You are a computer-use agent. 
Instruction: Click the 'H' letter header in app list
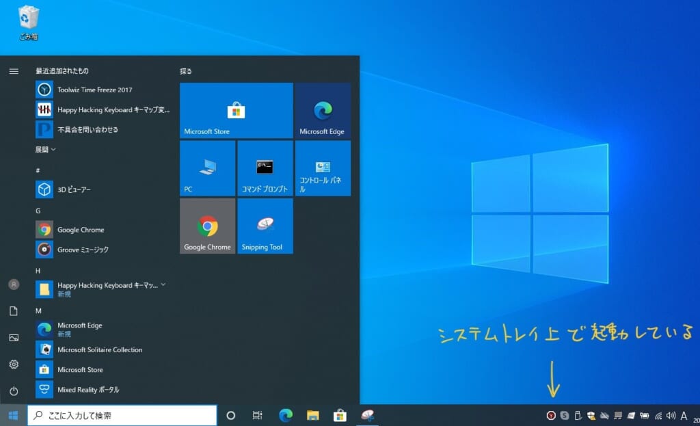38,271
